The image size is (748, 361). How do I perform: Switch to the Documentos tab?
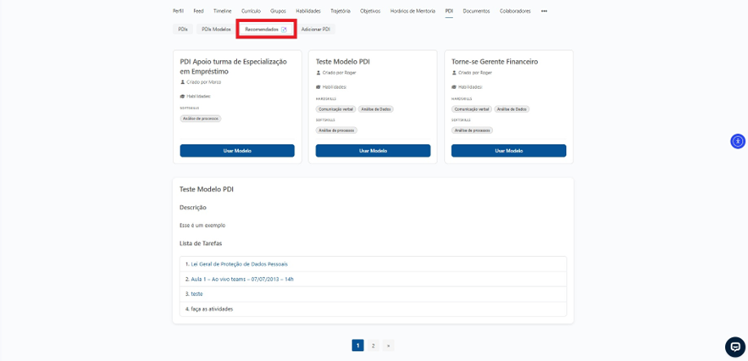[x=476, y=11]
